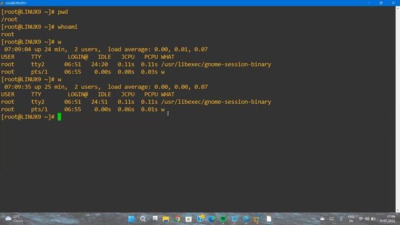Click terminal scrollbar down arrow

coord(397,210)
